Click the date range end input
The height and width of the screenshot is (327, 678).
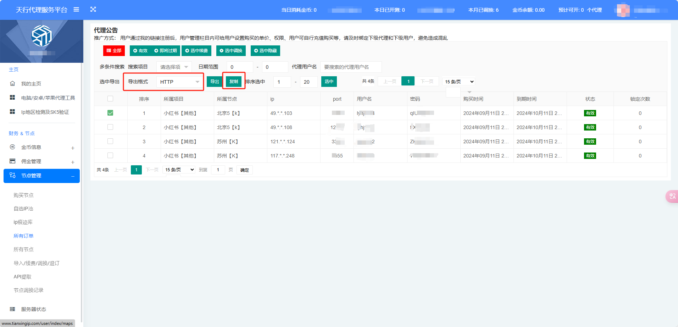pos(275,67)
